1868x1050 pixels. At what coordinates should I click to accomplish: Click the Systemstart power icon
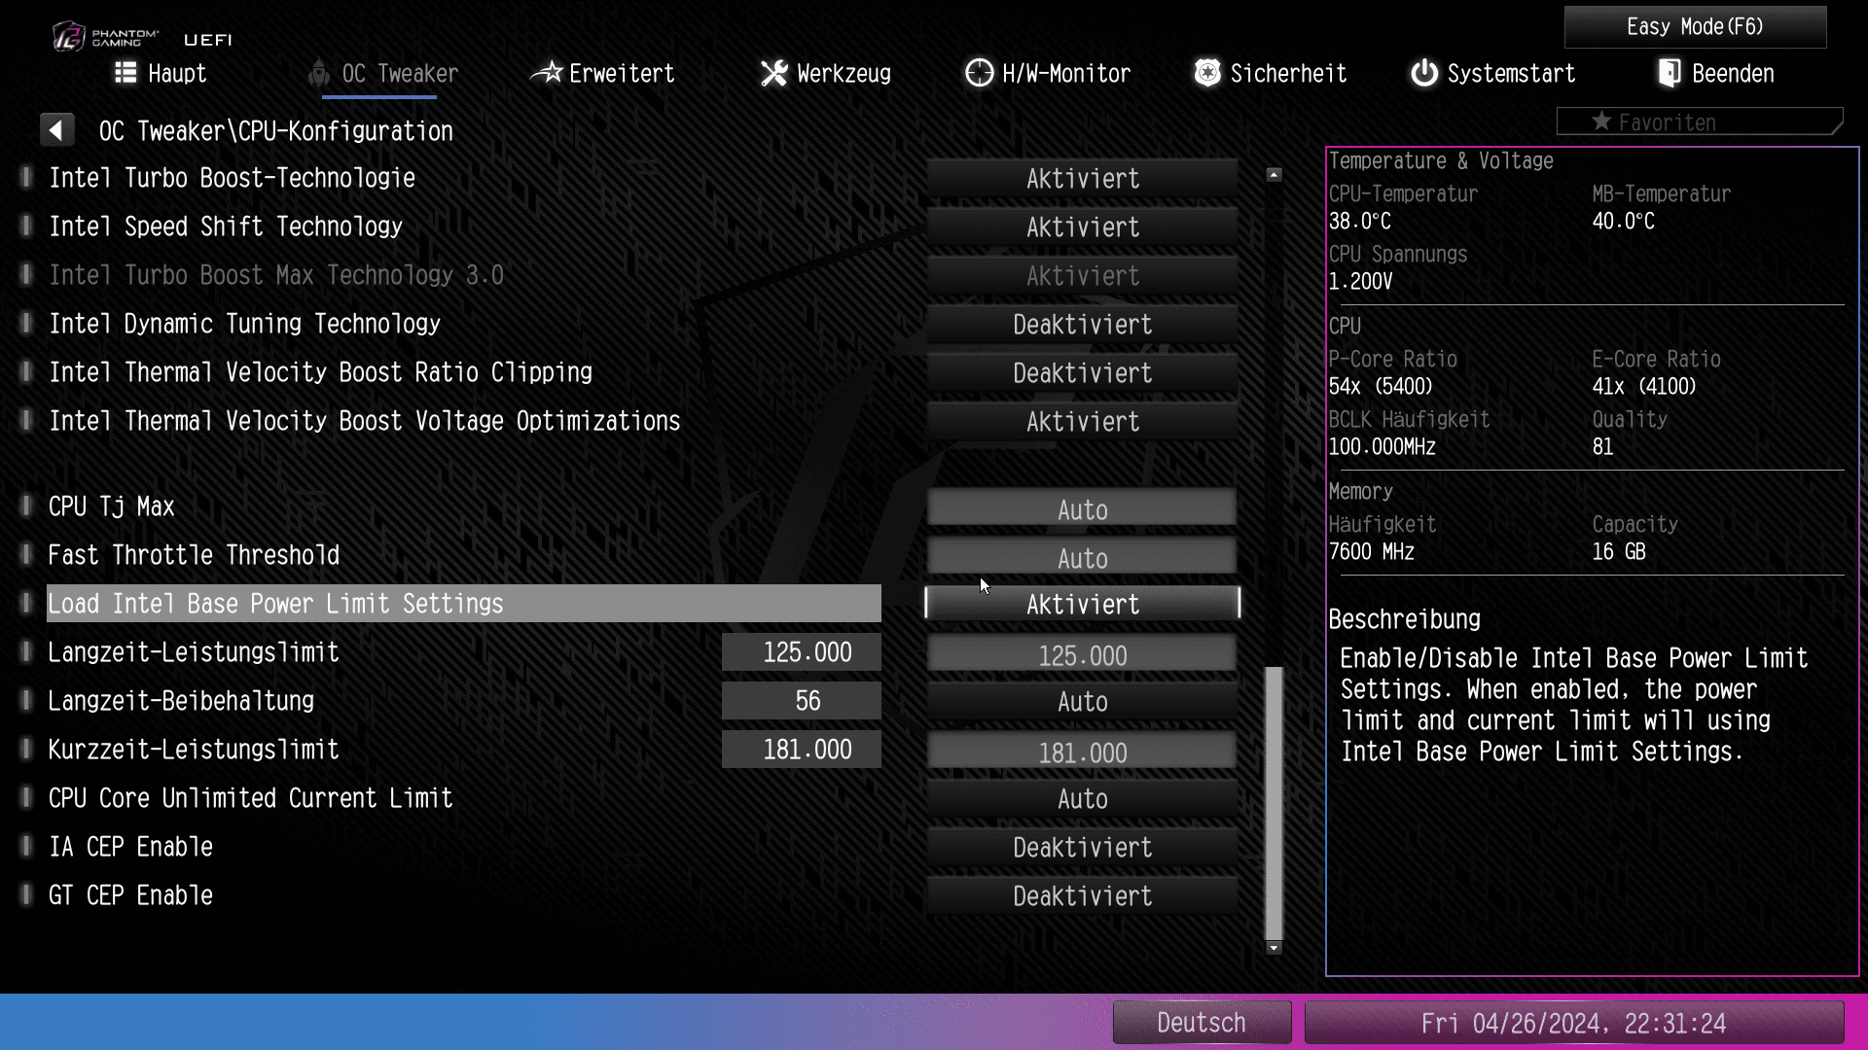(1424, 73)
